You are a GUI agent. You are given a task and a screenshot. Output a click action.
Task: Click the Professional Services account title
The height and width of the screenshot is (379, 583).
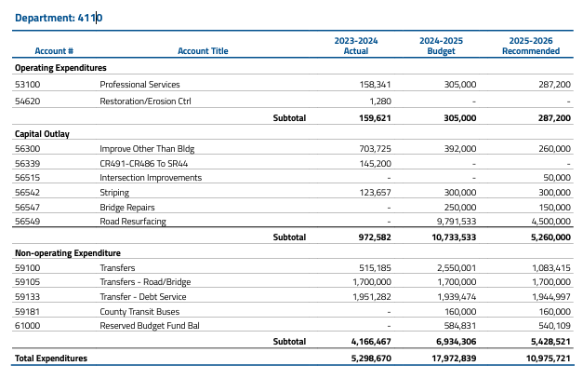tap(139, 85)
